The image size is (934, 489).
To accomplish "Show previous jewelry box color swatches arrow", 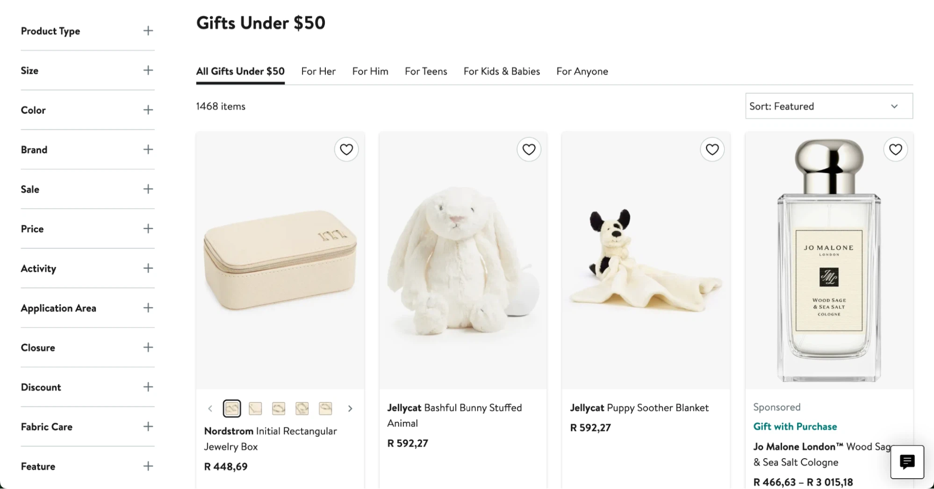I will point(210,409).
